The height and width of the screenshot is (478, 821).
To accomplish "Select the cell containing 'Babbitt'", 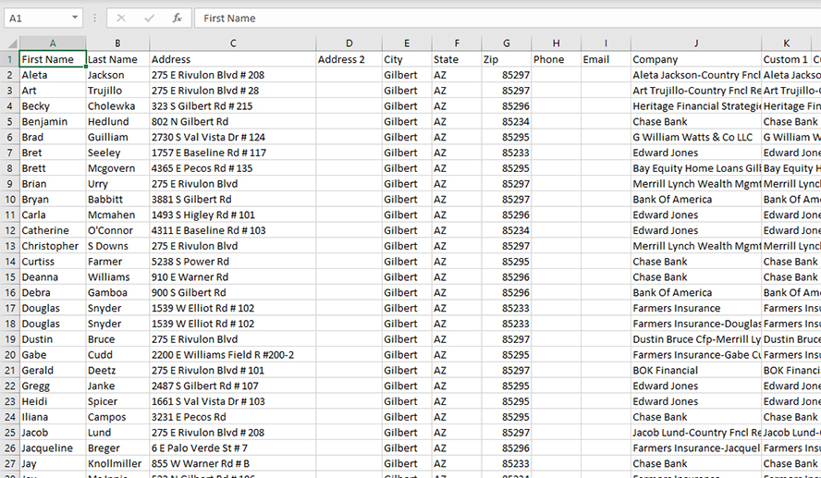I will tap(117, 200).
